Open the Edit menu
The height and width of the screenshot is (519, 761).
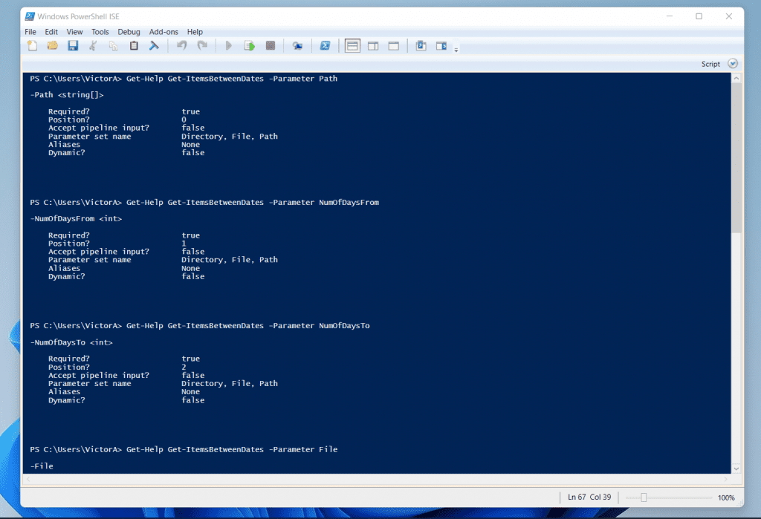pyautogui.click(x=51, y=31)
